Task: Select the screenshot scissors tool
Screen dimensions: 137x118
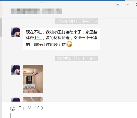Action: (x=29, y=108)
